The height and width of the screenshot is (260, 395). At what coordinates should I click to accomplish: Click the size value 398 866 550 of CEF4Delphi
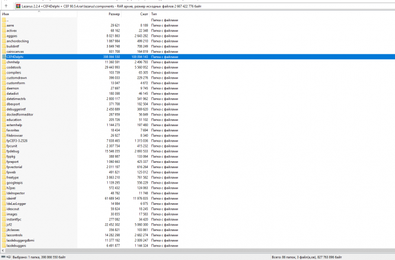coord(112,57)
